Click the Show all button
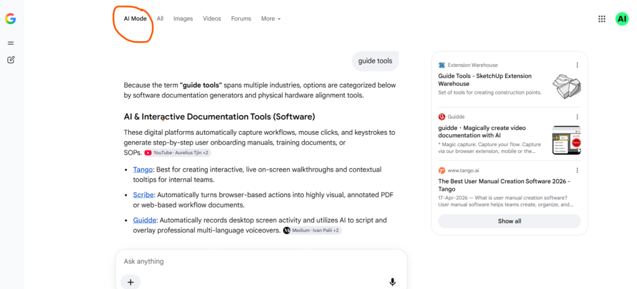637x289 pixels. pyautogui.click(x=509, y=221)
